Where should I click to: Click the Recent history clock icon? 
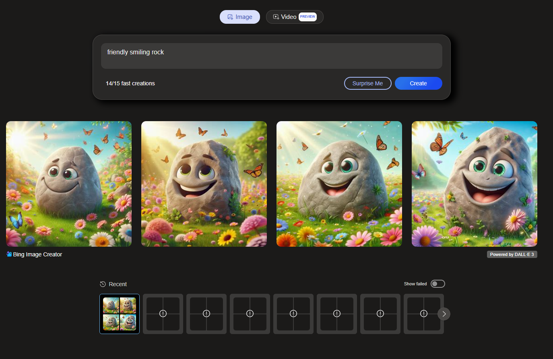tap(103, 284)
